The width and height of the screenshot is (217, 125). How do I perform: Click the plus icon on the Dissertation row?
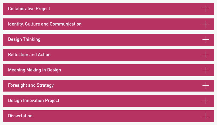pos(205,116)
